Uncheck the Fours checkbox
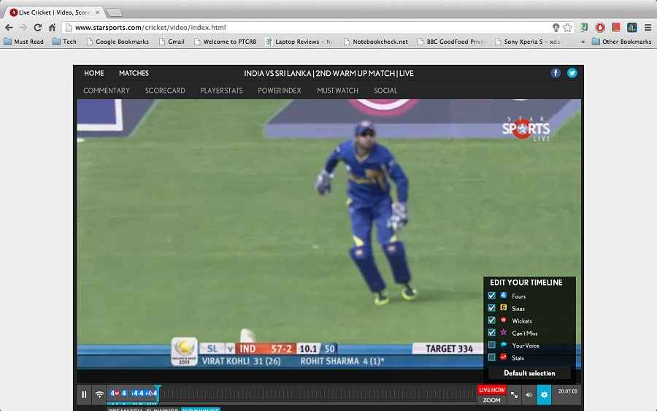Image resolution: width=657 pixels, height=411 pixels. click(x=491, y=296)
